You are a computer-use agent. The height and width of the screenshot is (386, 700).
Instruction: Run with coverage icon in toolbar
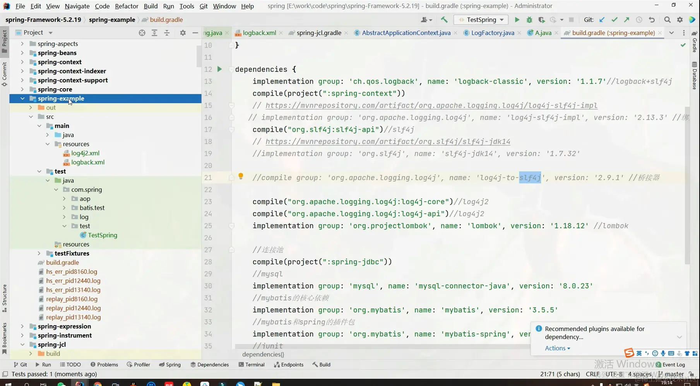click(x=541, y=20)
